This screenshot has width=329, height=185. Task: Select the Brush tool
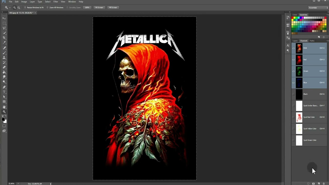4,53
